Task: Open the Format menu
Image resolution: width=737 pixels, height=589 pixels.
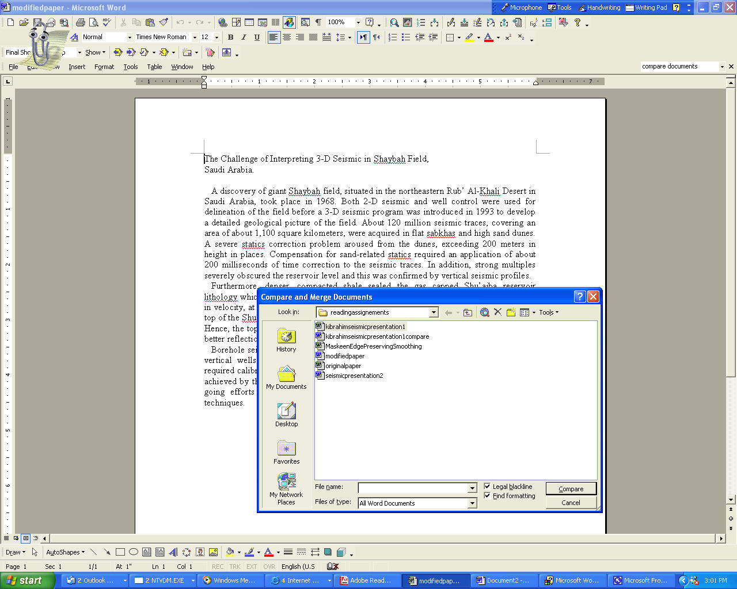Action: pos(104,67)
